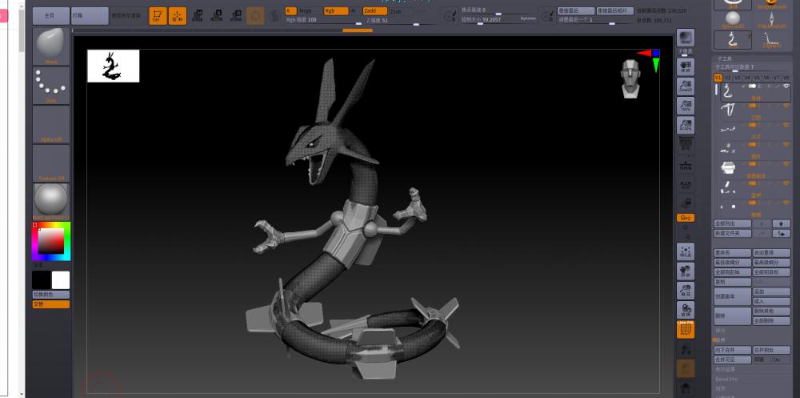
Task: Toggle the Zadd button
Action: click(375, 10)
